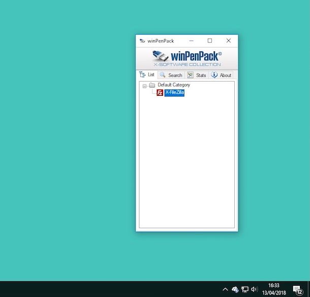
Task: Open the Search tab
Action: point(171,75)
